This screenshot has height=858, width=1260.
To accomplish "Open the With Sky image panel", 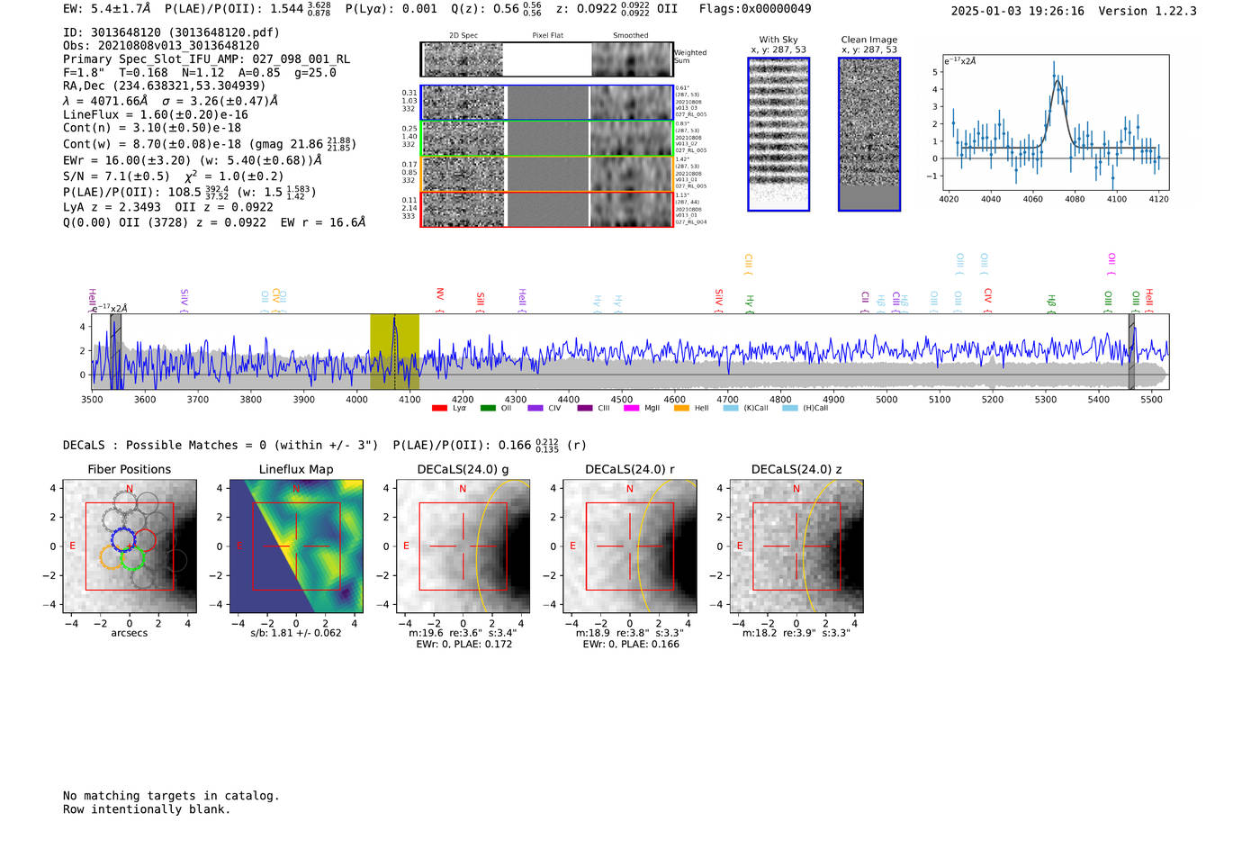I will pyautogui.click(x=778, y=134).
